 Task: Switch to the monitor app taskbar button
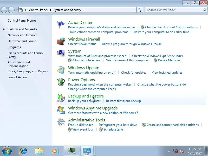(x=71, y=151)
